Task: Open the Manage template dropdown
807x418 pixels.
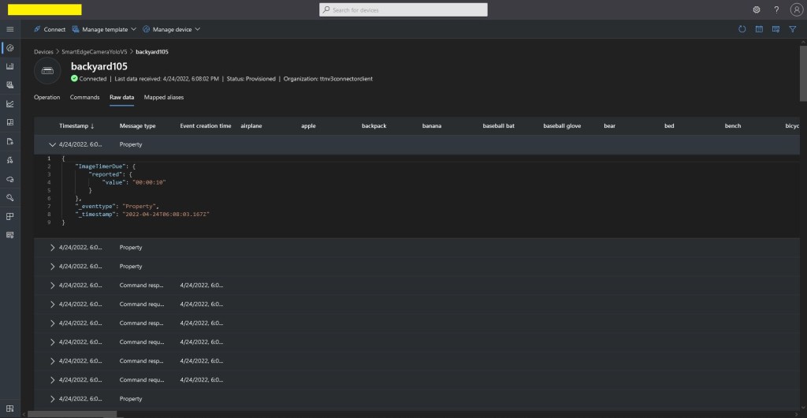Action: (104, 29)
